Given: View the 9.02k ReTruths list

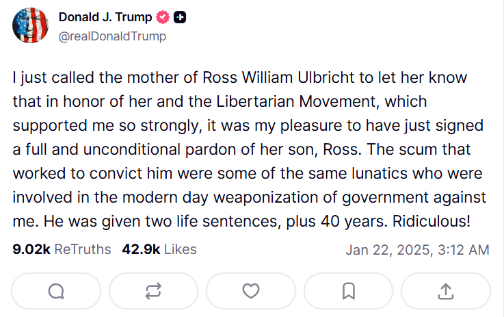Looking at the screenshot, I should coord(62,250).
